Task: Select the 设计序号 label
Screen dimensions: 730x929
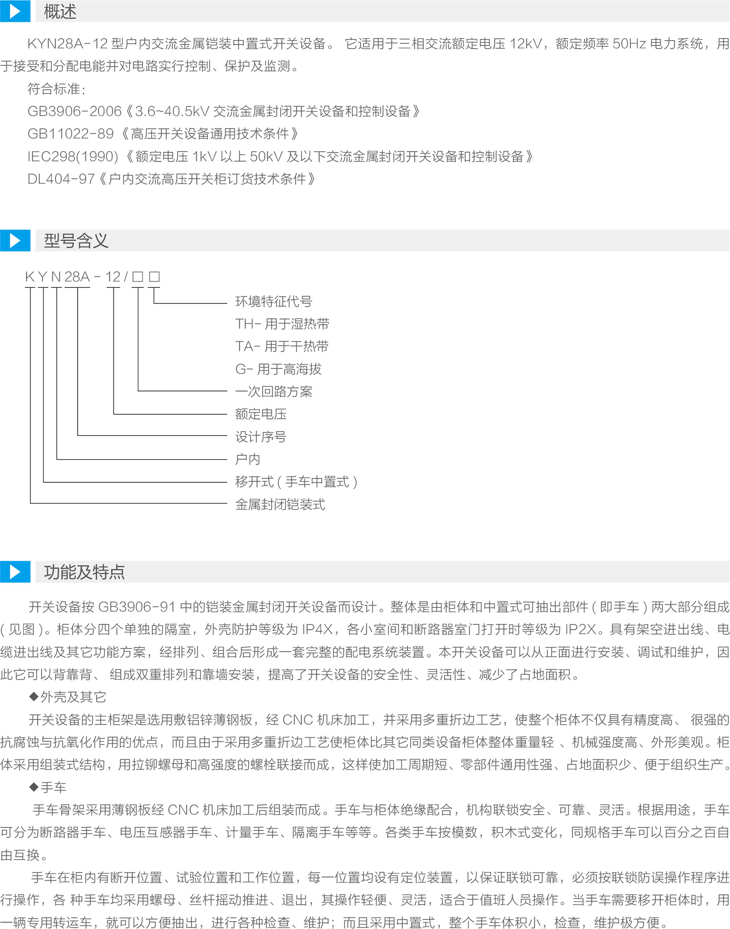Action: click(261, 437)
